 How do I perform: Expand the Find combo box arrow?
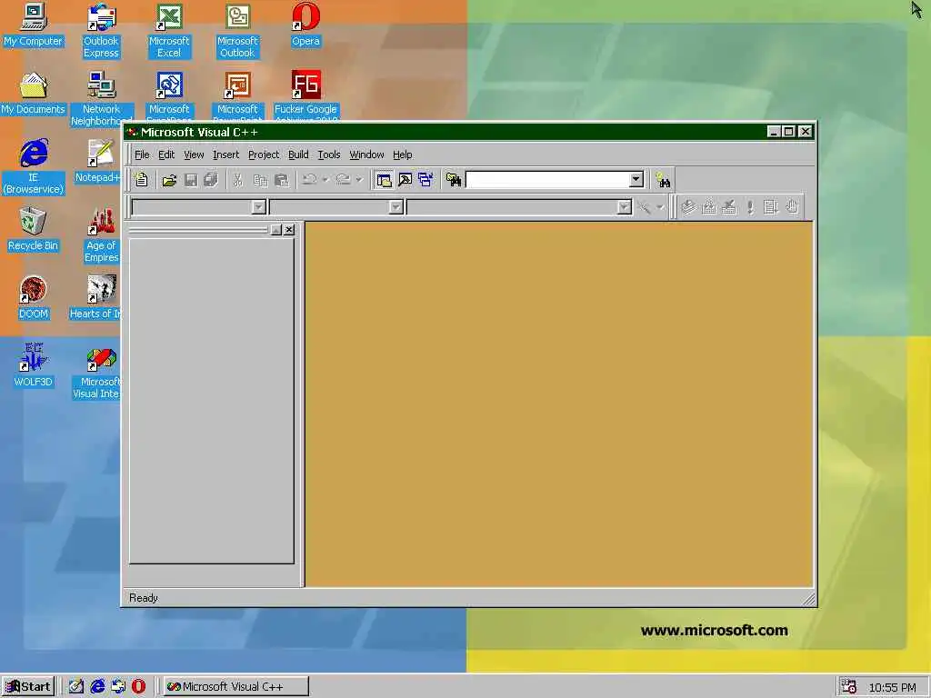(636, 179)
